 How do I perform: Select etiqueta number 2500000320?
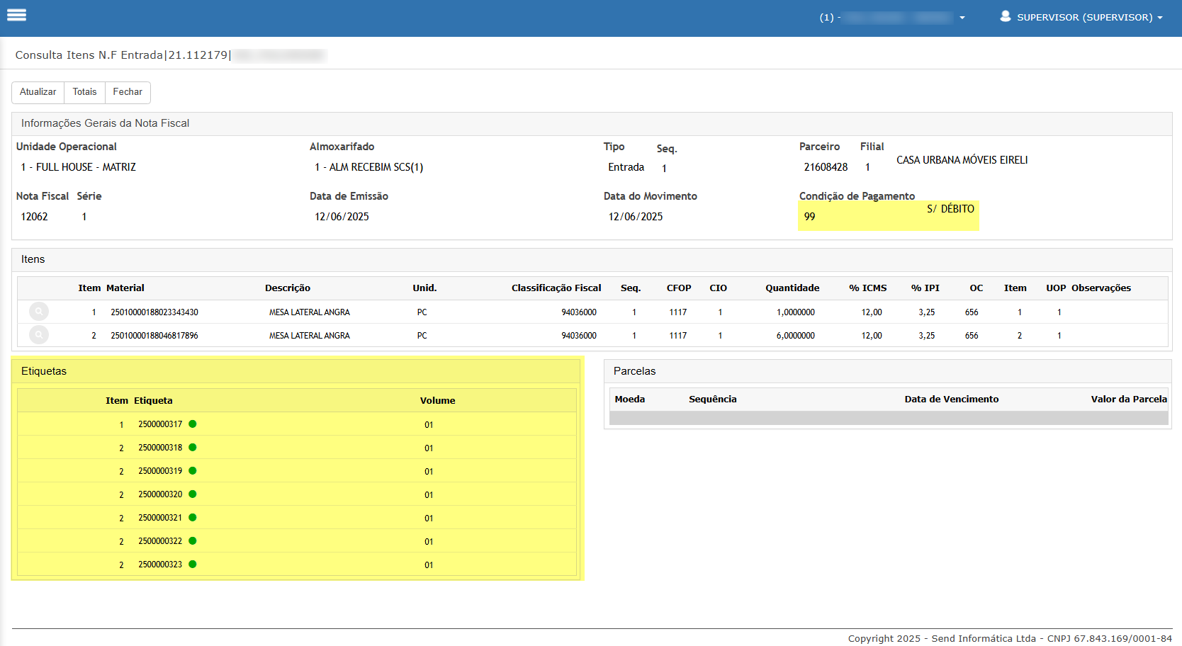(x=160, y=494)
